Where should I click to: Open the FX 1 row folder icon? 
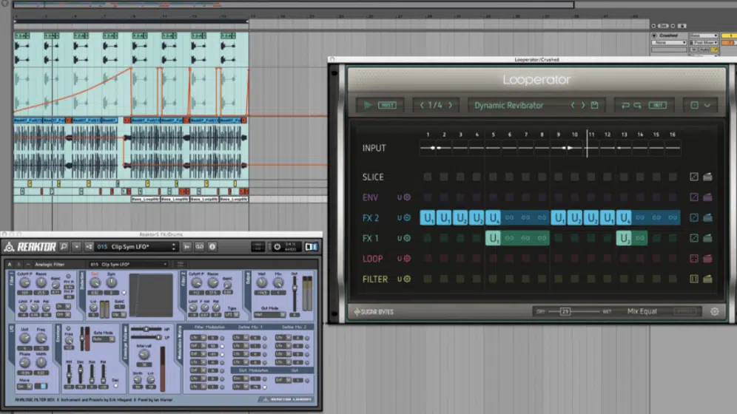click(707, 238)
